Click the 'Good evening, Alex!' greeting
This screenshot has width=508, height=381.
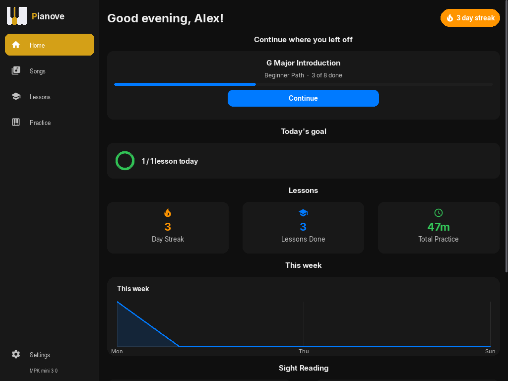click(x=166, y=18)
